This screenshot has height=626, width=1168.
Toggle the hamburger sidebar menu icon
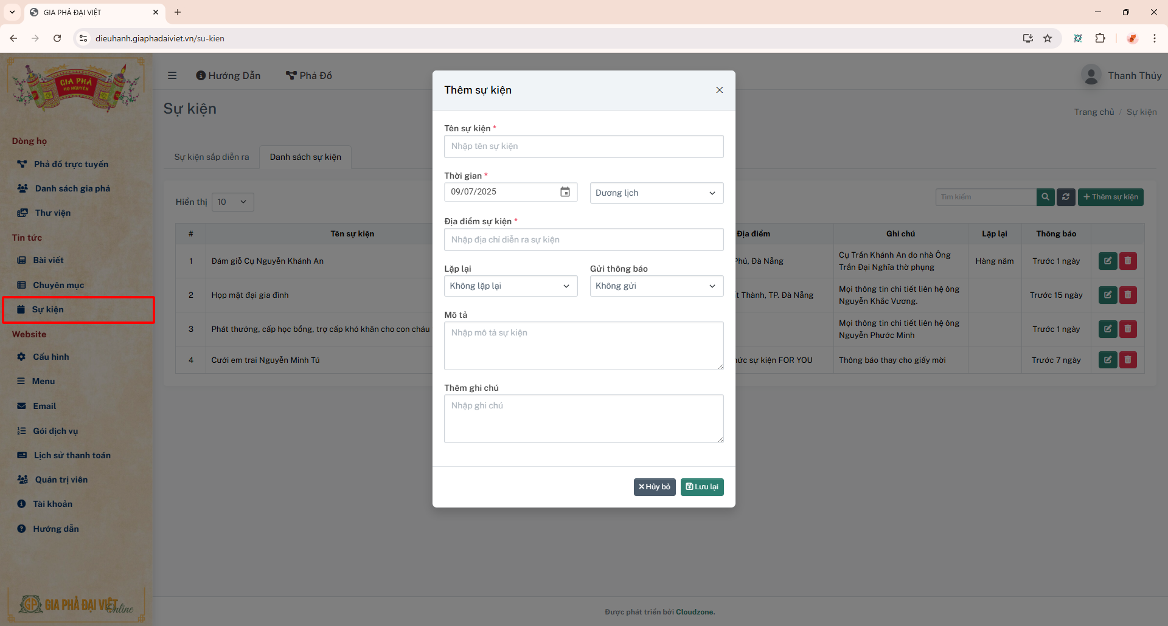point(172,75)
